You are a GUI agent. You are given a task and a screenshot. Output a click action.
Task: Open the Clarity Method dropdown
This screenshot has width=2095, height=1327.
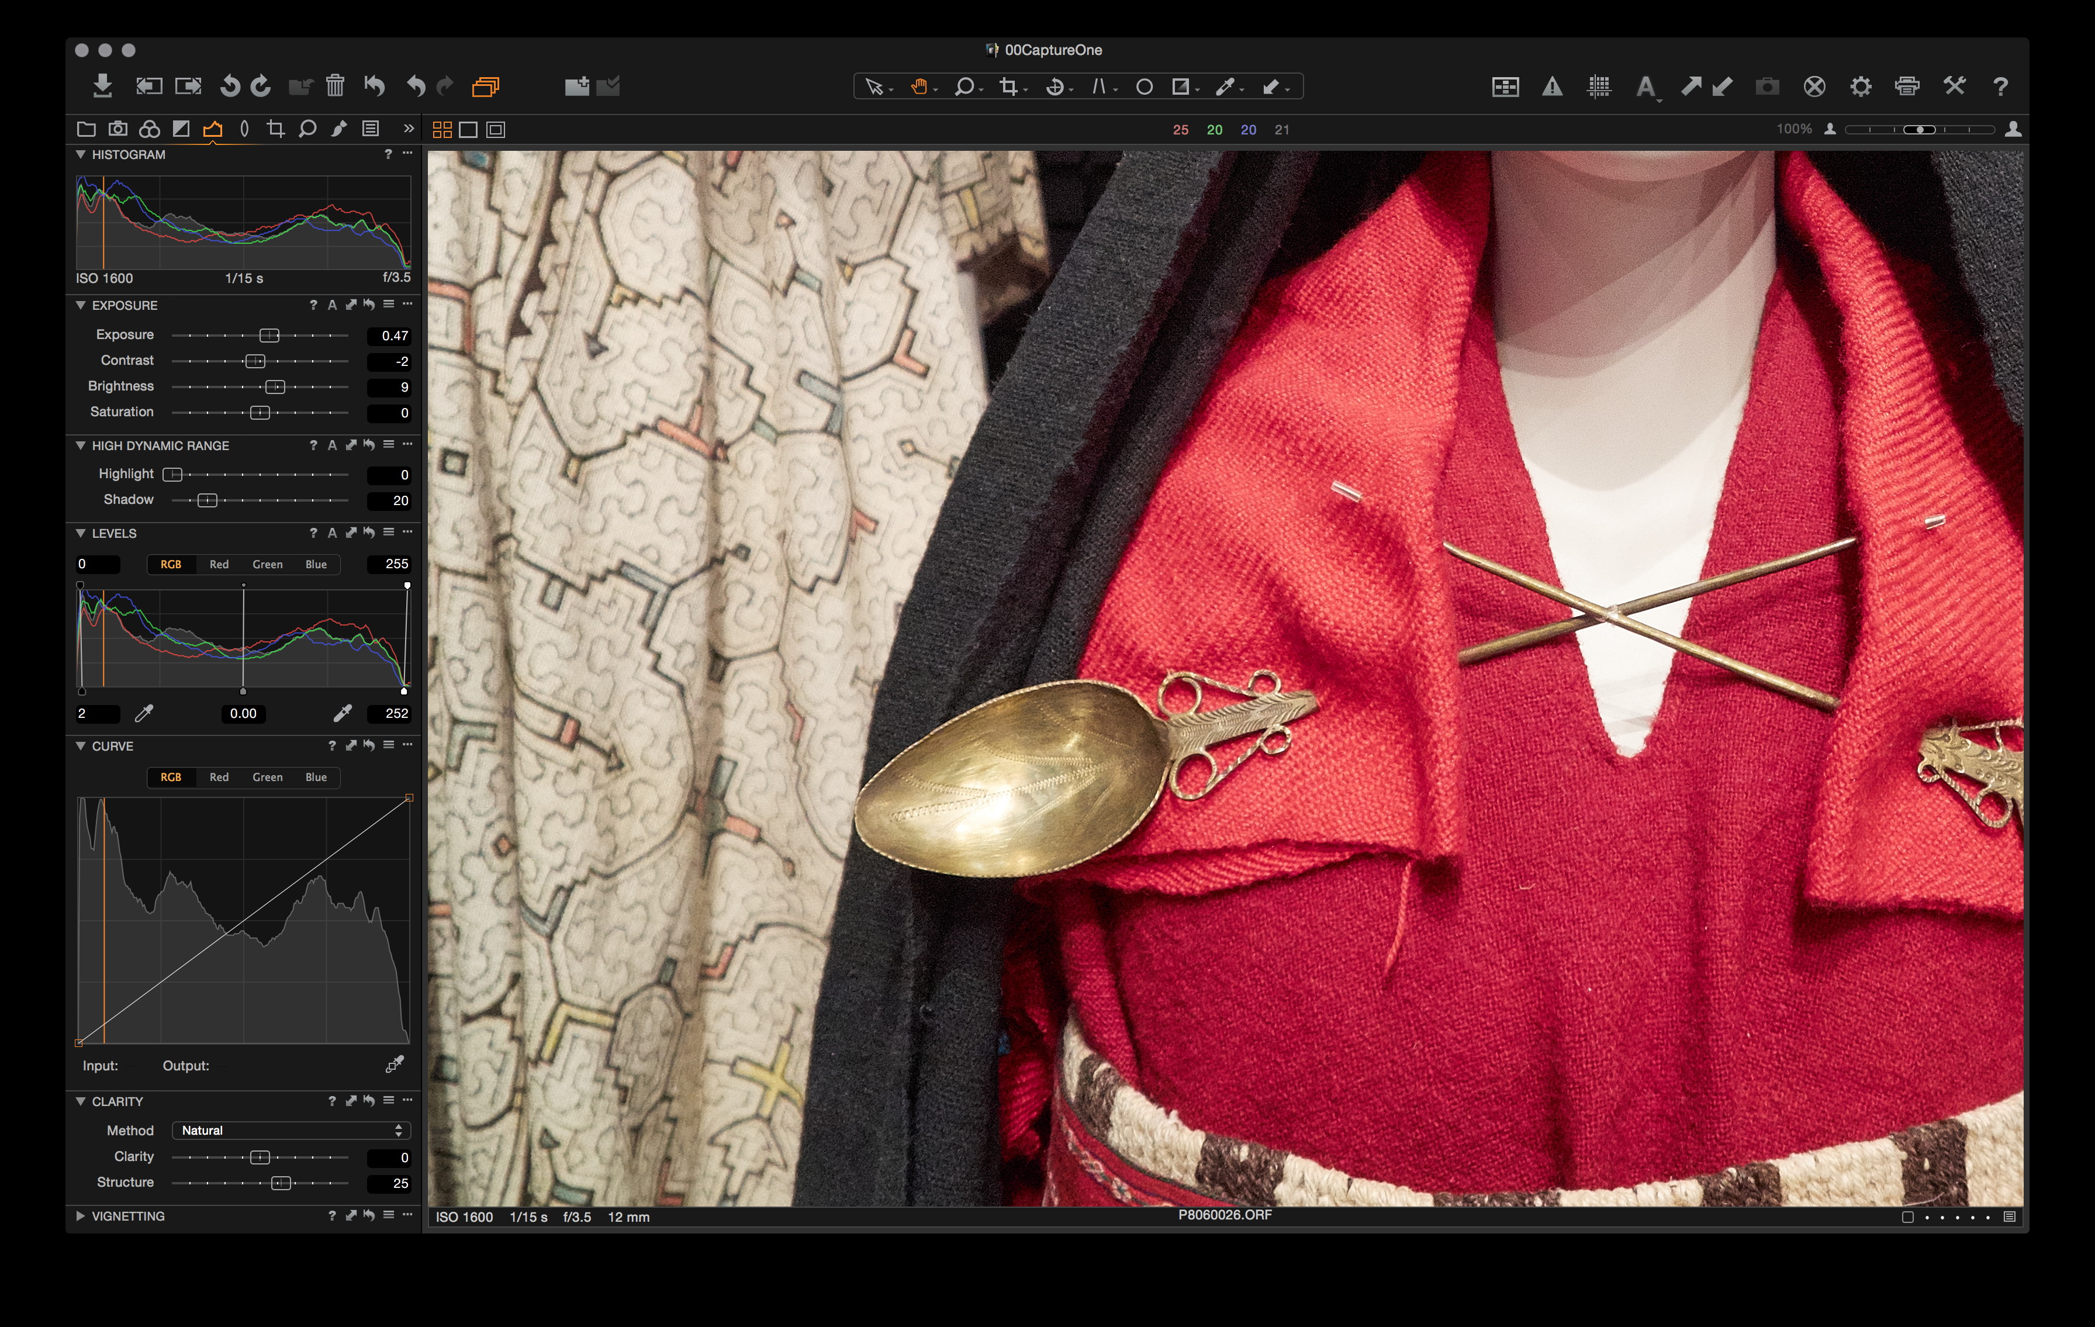click(291, 1131)
